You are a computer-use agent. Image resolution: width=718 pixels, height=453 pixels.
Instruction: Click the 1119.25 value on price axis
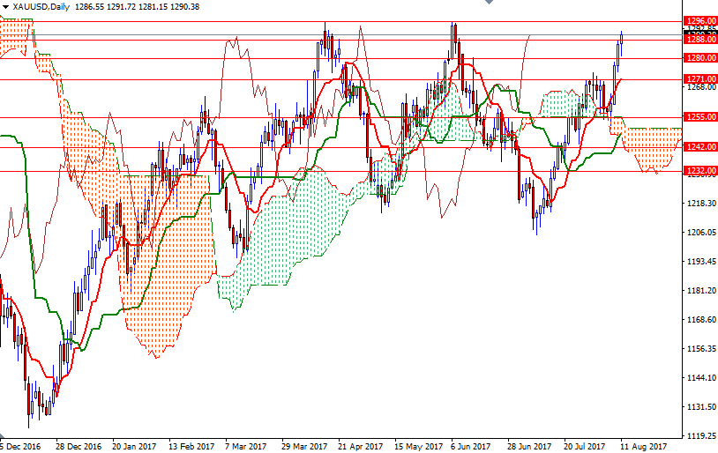click(x=701, y=436)
